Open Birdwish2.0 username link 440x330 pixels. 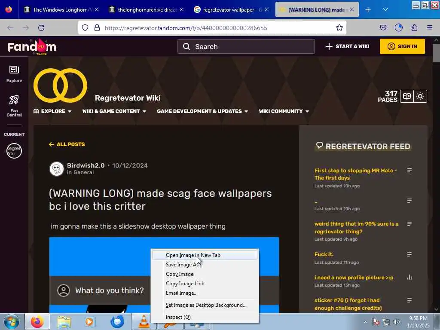coord(86,165)
